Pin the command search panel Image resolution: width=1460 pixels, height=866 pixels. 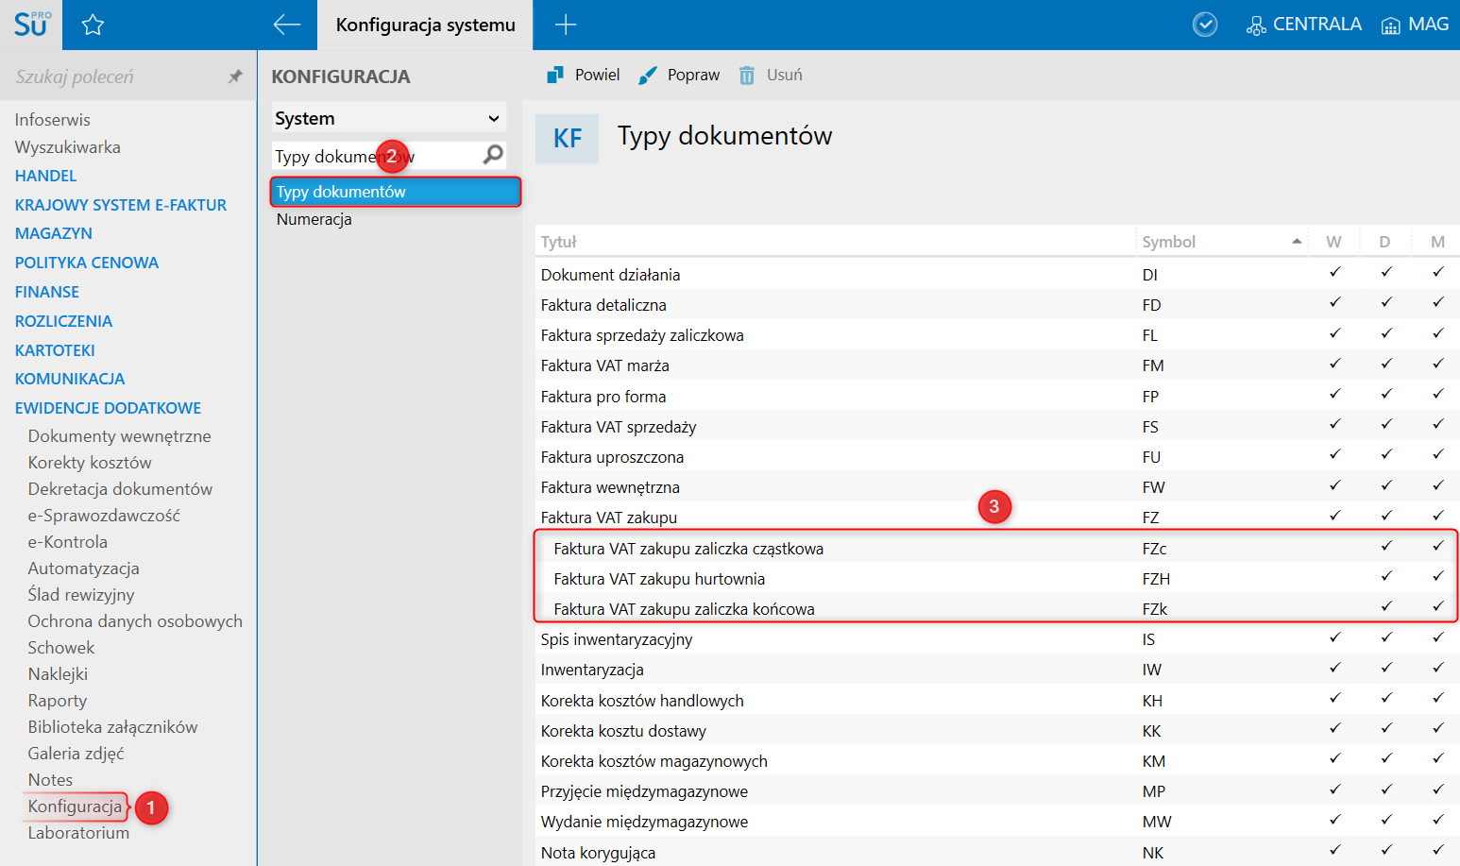click(235, 76)
